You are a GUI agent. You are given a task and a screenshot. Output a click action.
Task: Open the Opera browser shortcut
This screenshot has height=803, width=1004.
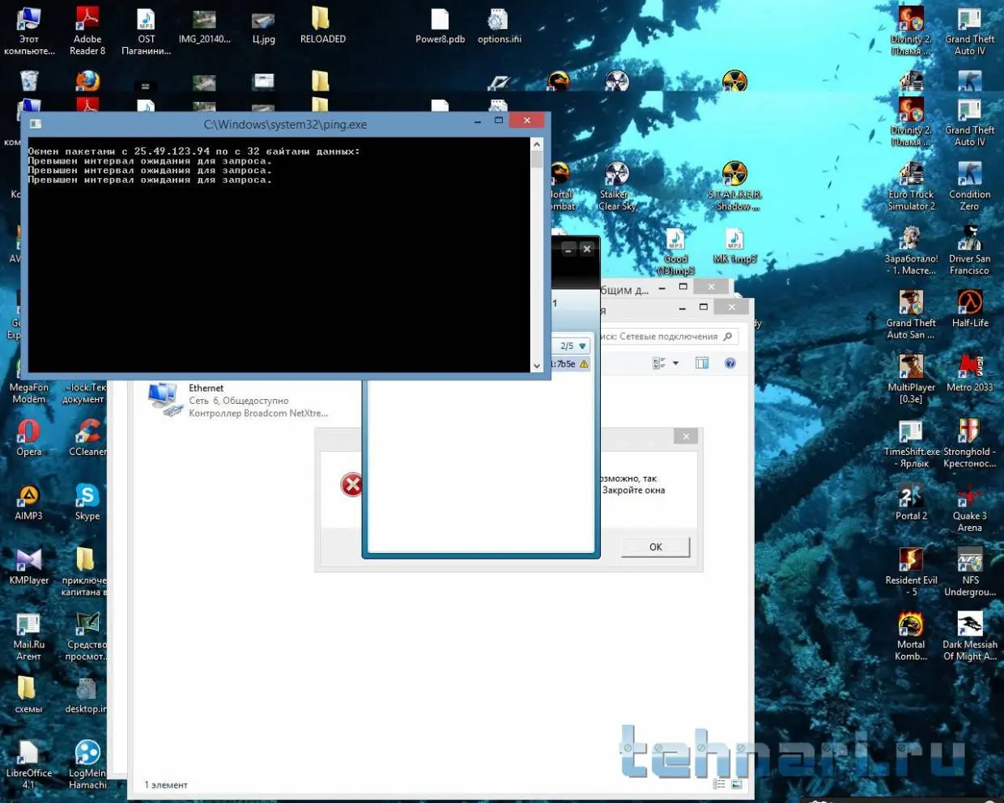[x=29, y=438]
